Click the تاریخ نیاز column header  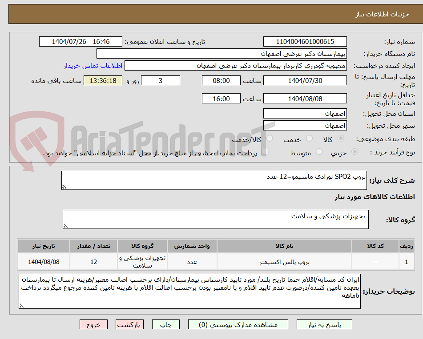click(x=44, y=246)
